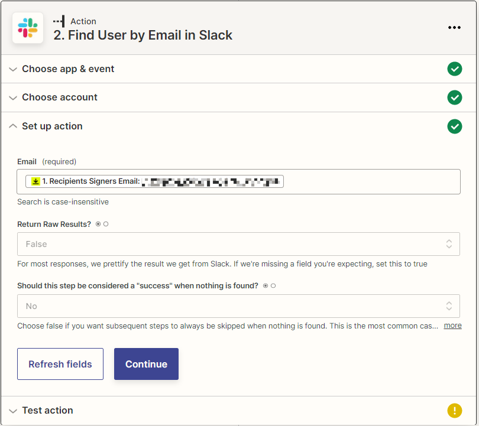Click the action step connector icon
Screen dimensions: 479x426
59,21
